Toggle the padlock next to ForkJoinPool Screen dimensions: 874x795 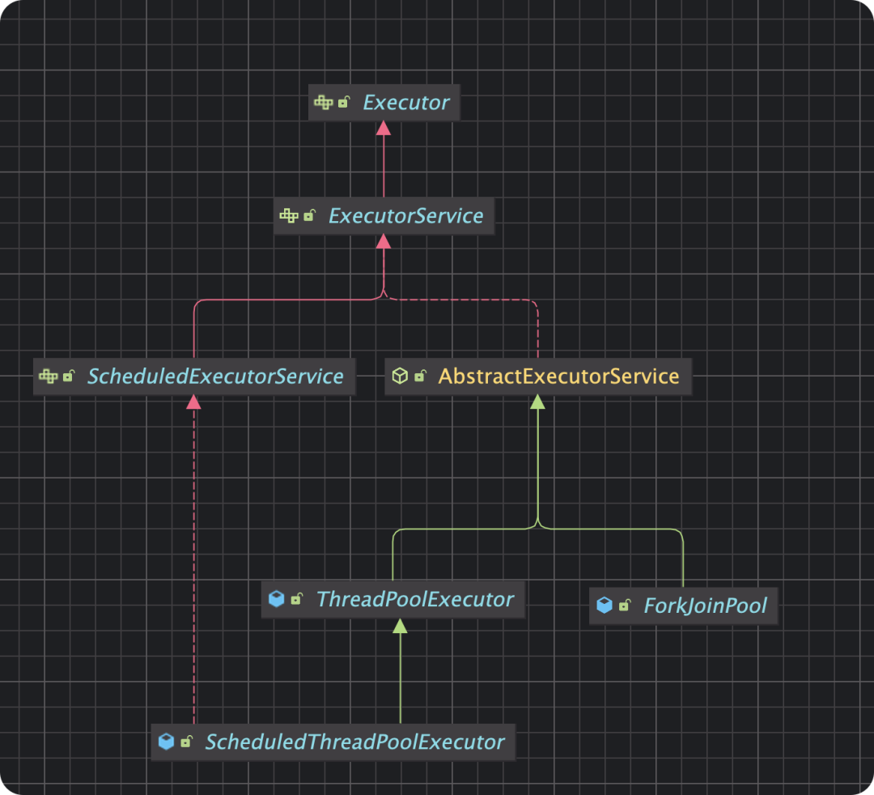coord(626,606)
